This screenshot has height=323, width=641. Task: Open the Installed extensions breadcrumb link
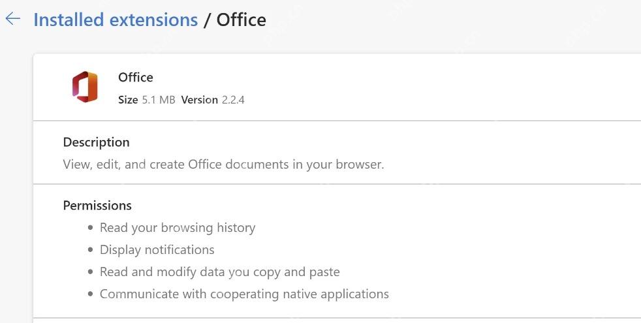(x=116, y=20)
